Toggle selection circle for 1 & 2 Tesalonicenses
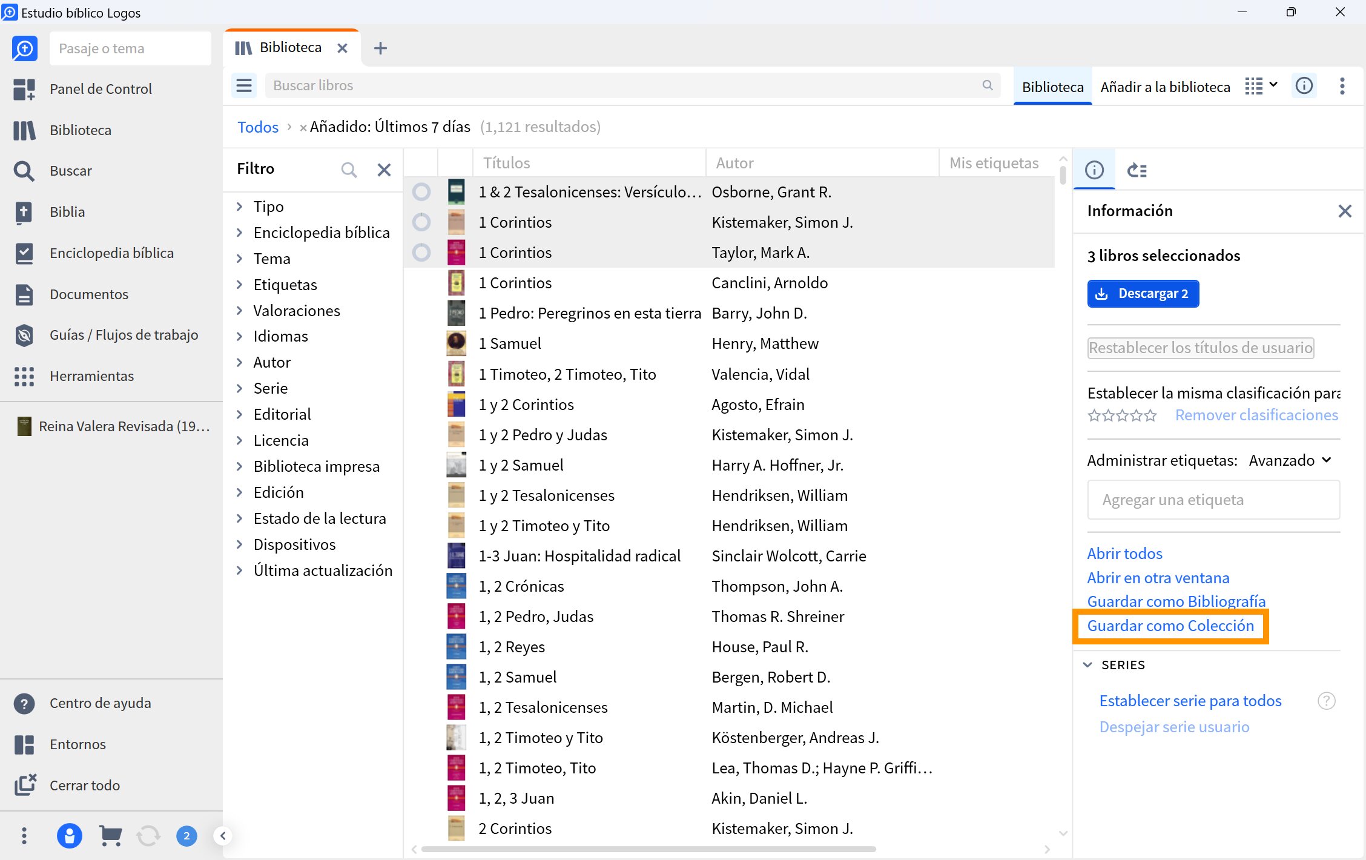The image size is (1366, 860). tap(421, 192)
